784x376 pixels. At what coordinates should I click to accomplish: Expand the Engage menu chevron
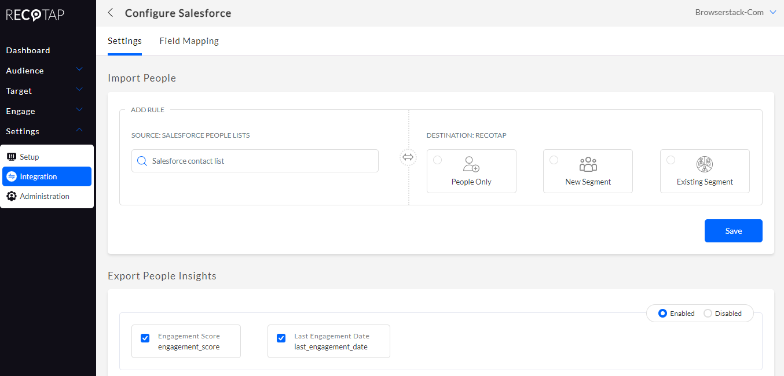pos(79,110)
